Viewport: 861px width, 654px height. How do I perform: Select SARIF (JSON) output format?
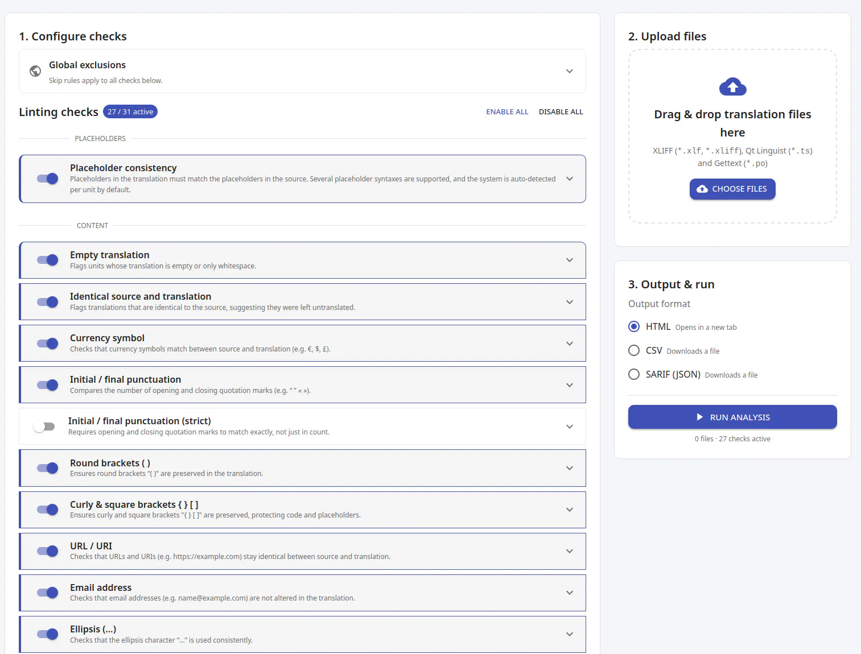pos(634,374)
